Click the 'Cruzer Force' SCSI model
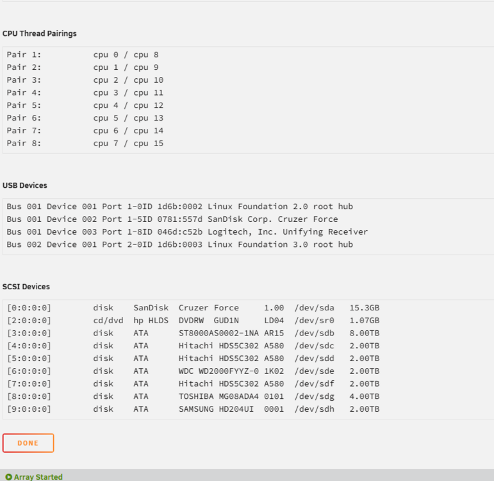The height and width of the screenshot is (481, 494). point(209,308)
